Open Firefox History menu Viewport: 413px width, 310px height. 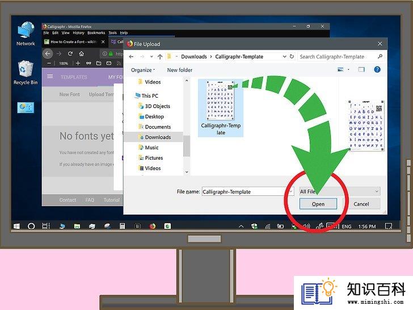[78, 33]
